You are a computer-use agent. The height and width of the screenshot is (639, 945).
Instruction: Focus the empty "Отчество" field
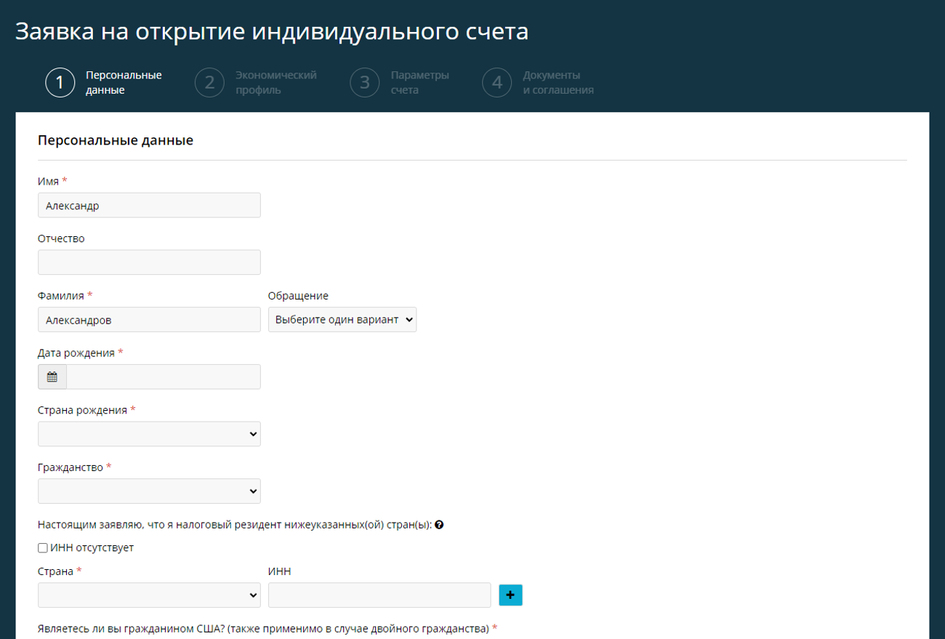[149, 262]
